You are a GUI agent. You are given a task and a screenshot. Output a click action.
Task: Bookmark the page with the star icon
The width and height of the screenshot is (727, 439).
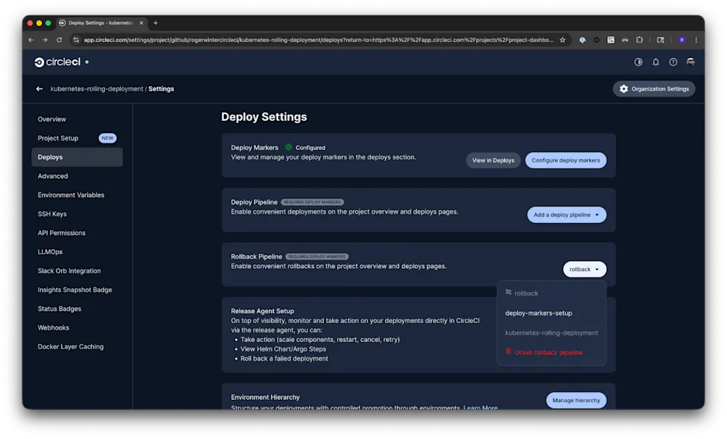pos(562,40)
